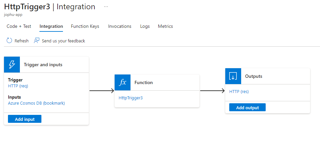Select the Integration tab
The image size is (320, 144).
51,26
